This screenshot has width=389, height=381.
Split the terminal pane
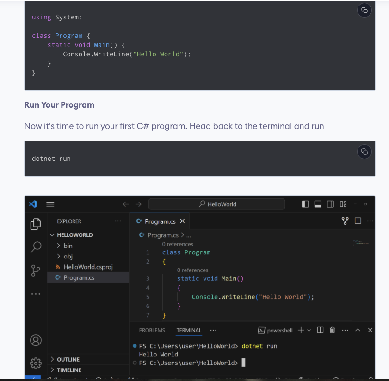pyautogui.click(x=320, y=330)
